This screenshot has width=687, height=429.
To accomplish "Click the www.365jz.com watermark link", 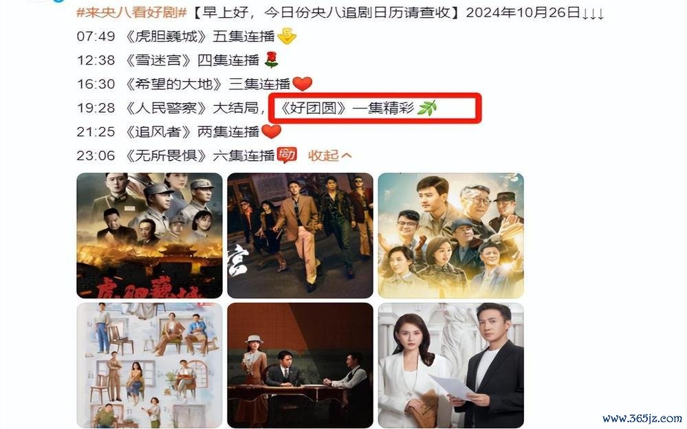I will (x=642, y=419).
